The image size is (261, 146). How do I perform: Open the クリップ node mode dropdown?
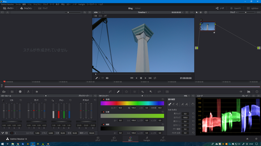coord(233,12)
